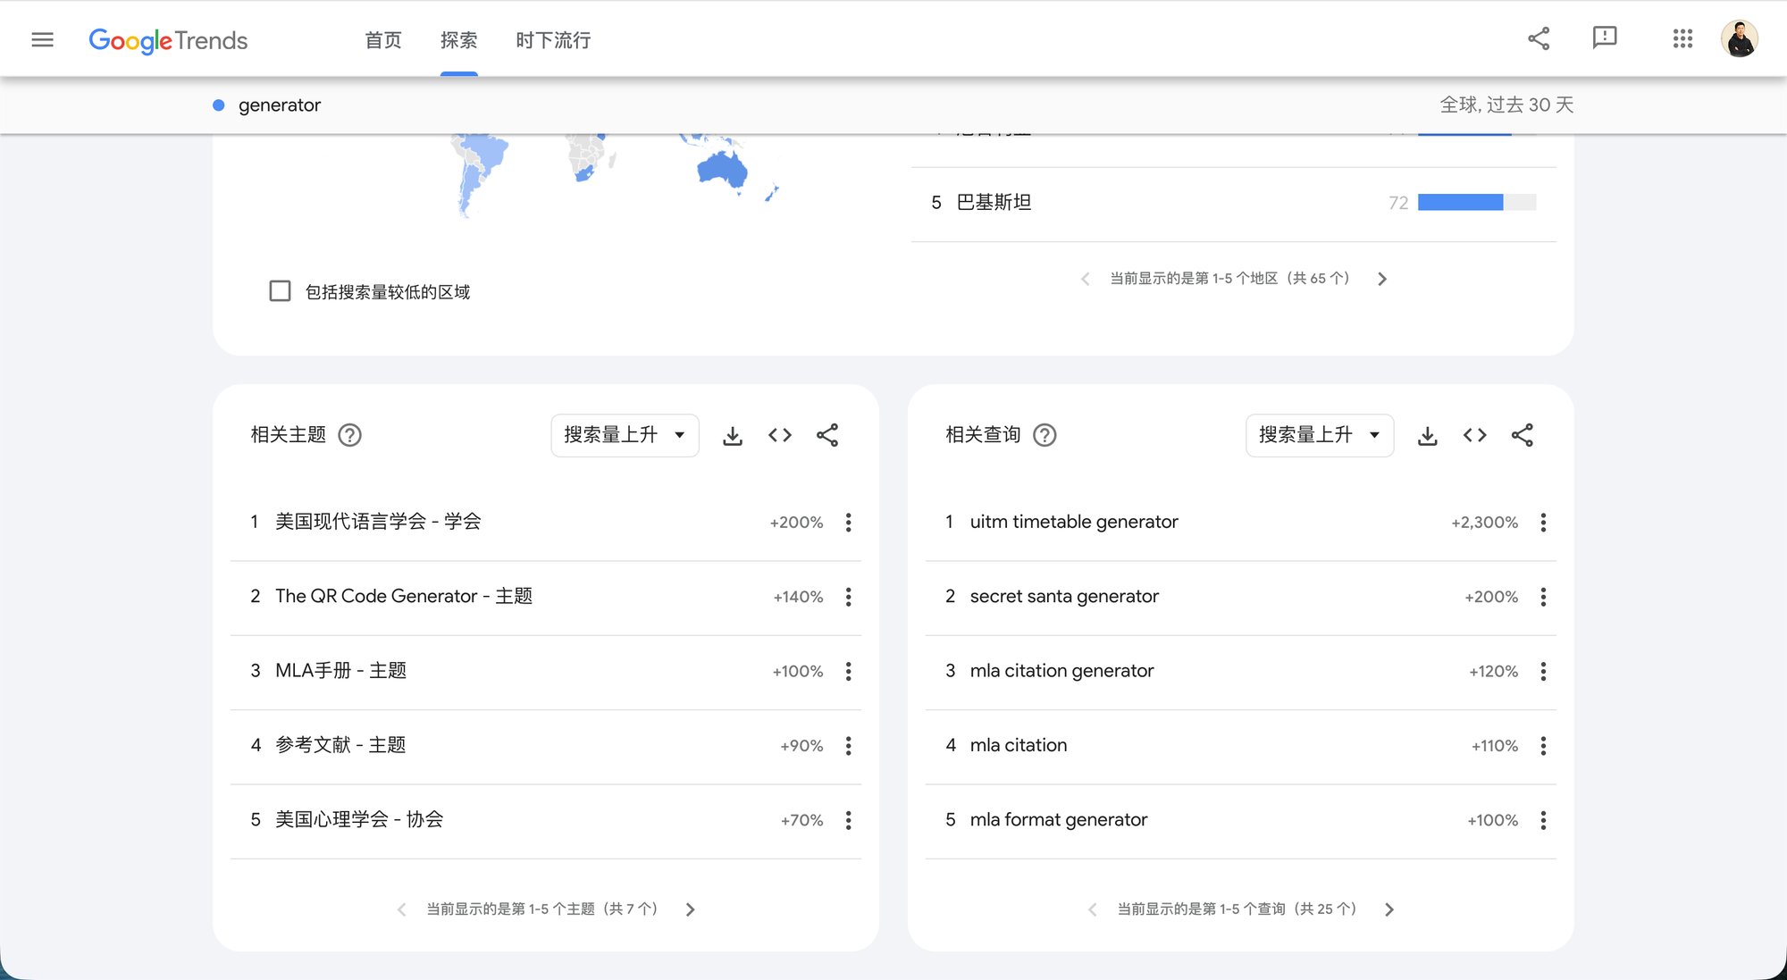Open more options for mla citation generator row
The image size is (1787, 980).
click(1543, 671)
